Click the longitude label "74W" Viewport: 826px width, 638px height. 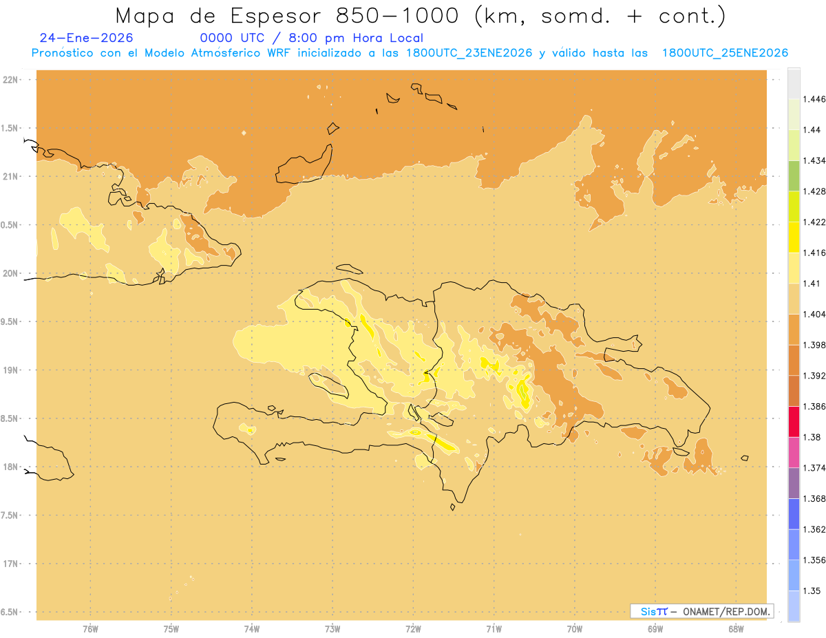tap(252, 629)
